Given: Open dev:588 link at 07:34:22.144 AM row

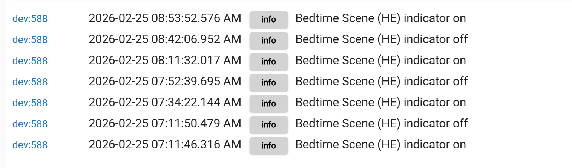Looking at the screenshot, I should [x=30, y=103].
